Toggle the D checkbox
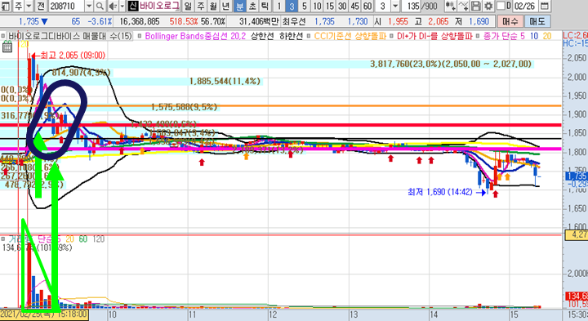The image size is (588, 321). (x=501, y=6)
